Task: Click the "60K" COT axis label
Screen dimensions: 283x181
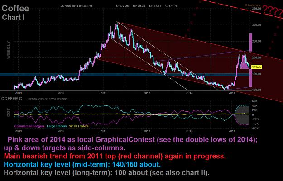Action: (255, 101)
